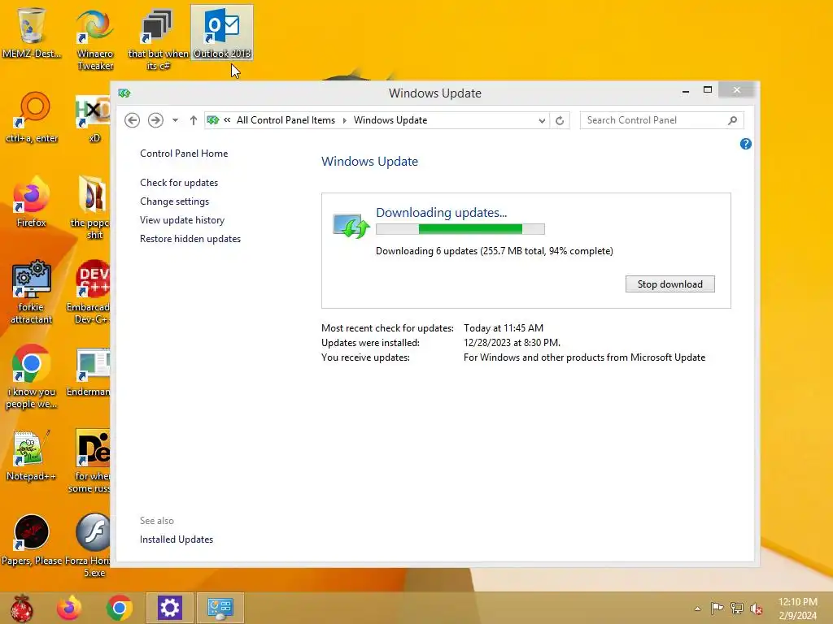Image resolution: width=833 pixels, height=624 pixels.
Task: Open the Action Center flag icon
Action: (717, 608)
